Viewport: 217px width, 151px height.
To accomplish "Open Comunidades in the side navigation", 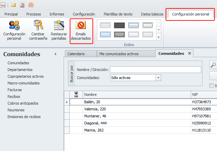I will point(18,63).
